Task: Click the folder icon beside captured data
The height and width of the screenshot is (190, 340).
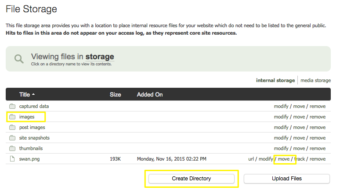Action: pos(12,106)
